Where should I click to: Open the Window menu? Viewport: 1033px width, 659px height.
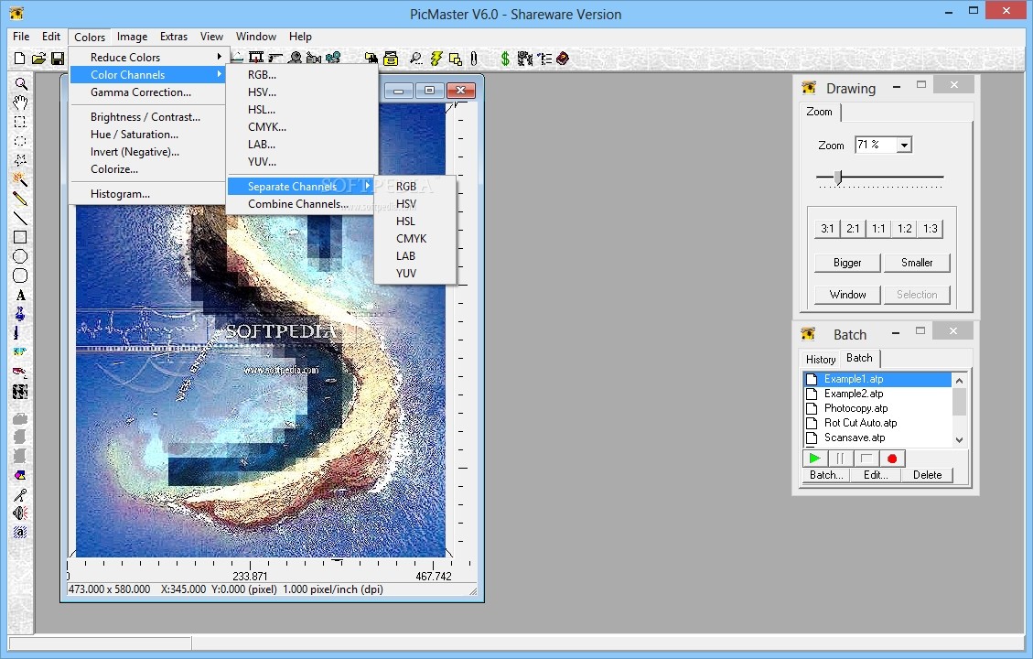256,37
